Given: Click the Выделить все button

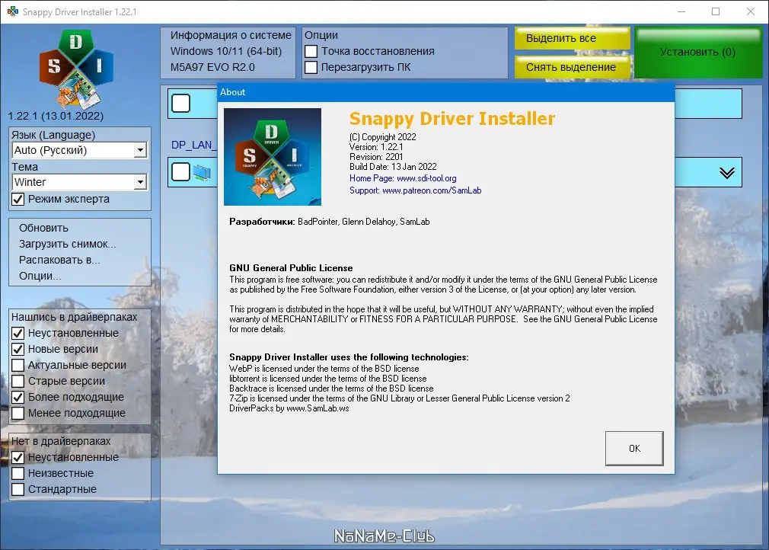Looking at the screenshot, I should 572,38.
